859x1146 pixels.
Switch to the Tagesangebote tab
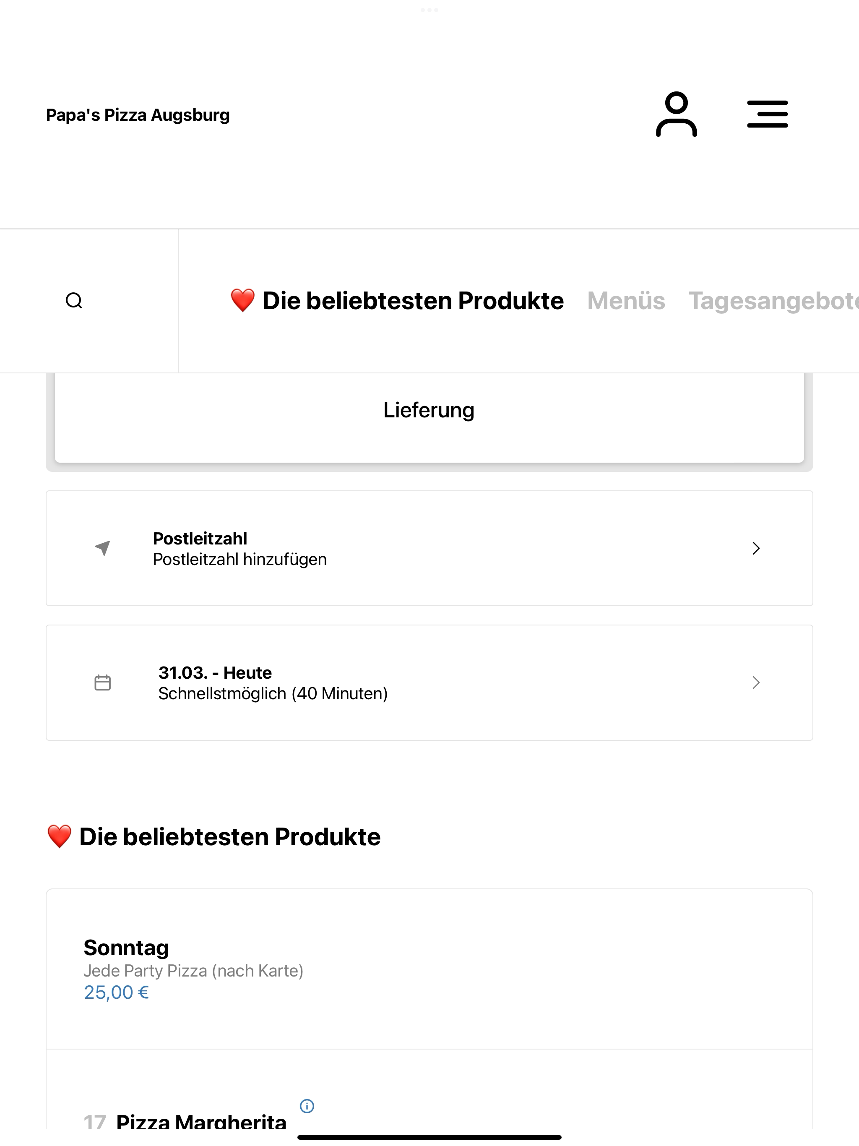click(773, 301)
